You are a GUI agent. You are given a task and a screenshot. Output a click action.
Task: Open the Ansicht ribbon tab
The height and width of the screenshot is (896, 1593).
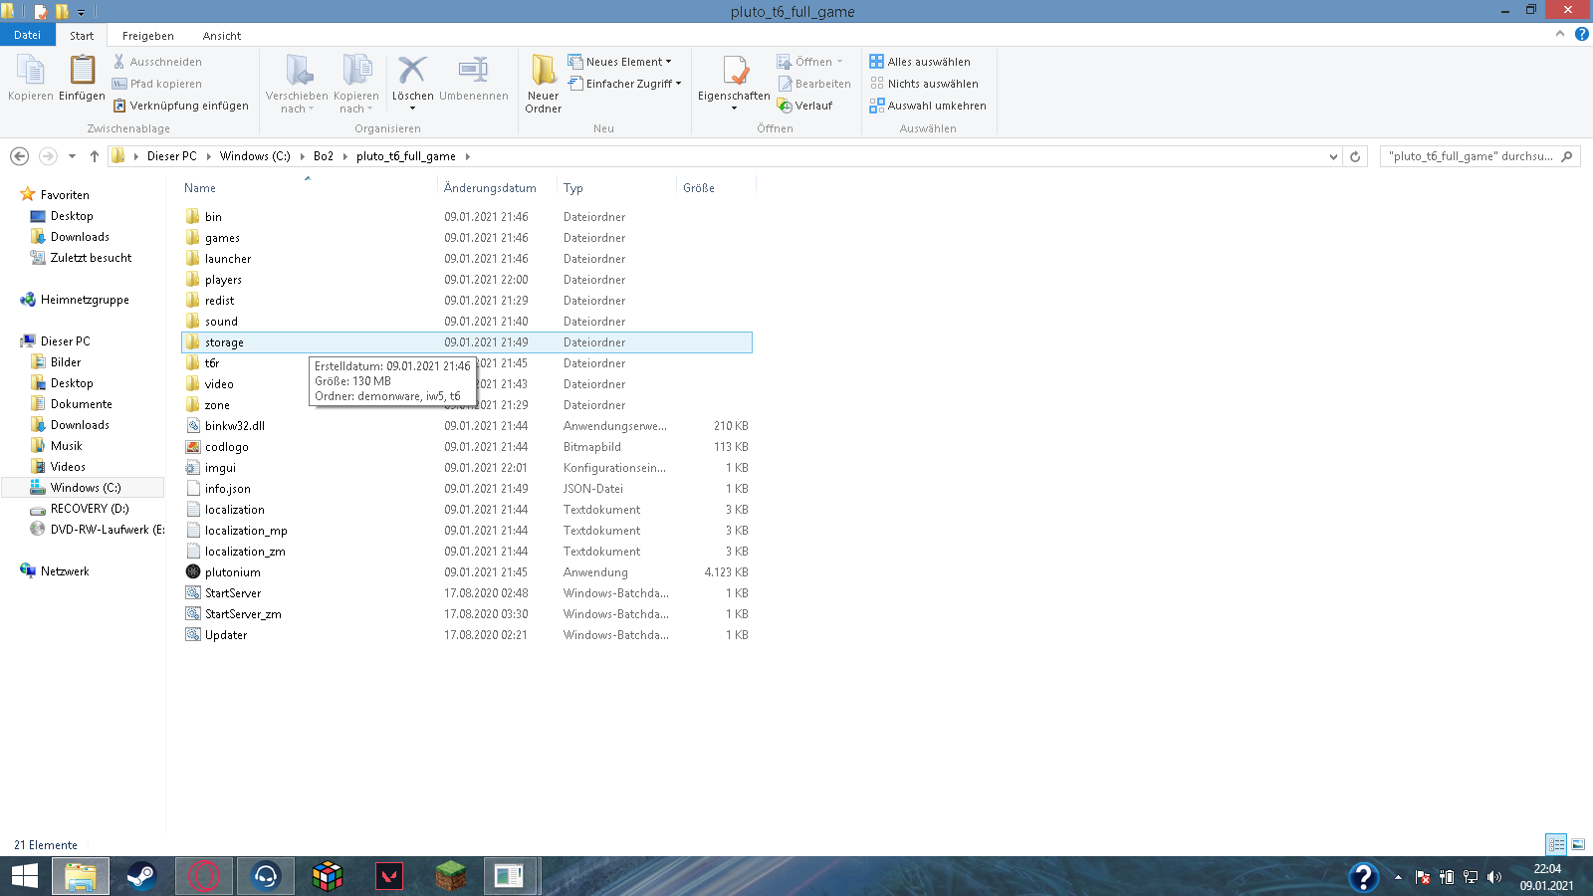[221, 36]
